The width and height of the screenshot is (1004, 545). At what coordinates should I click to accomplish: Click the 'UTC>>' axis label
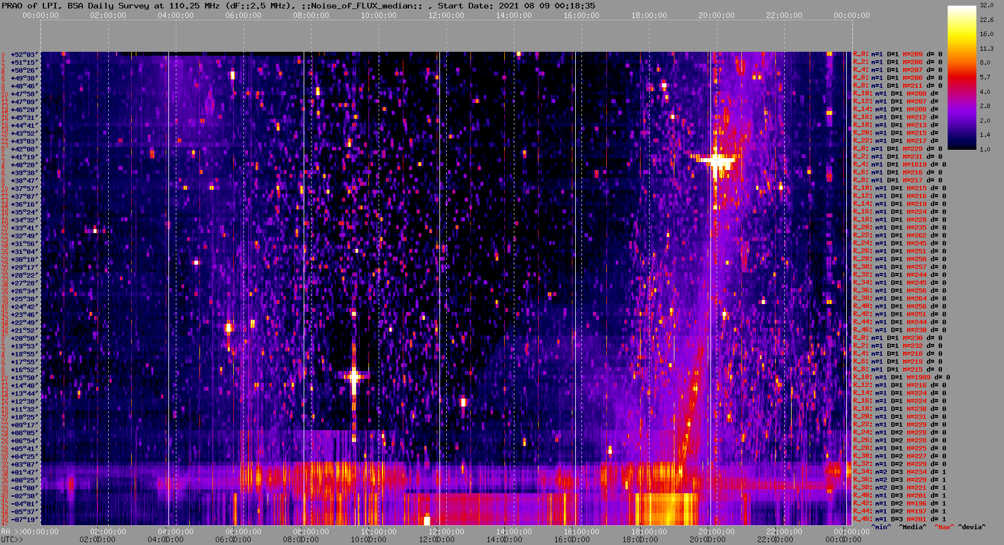(12, 539)
